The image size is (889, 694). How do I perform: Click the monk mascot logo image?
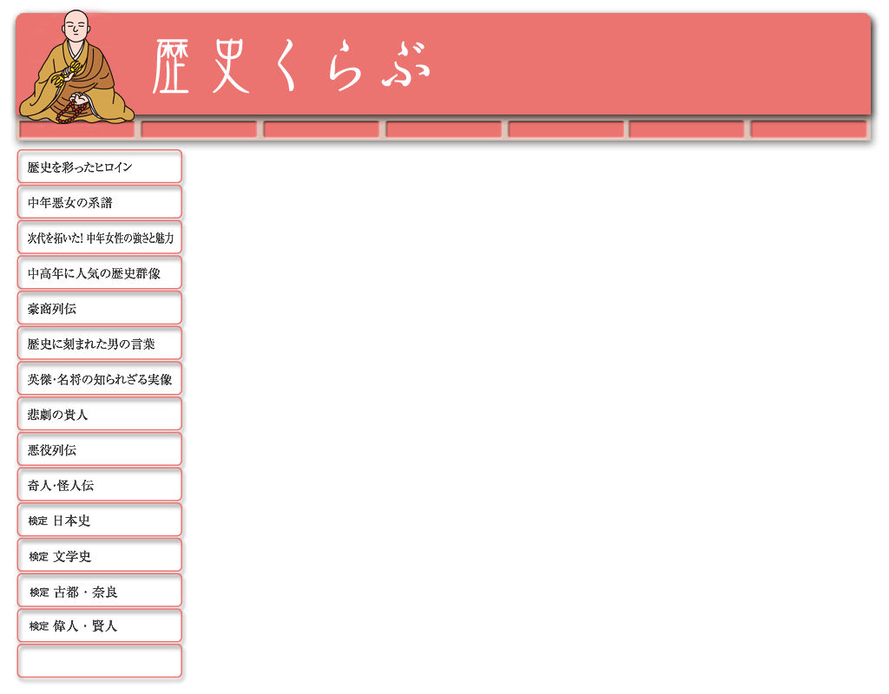(x=76, y=66)
